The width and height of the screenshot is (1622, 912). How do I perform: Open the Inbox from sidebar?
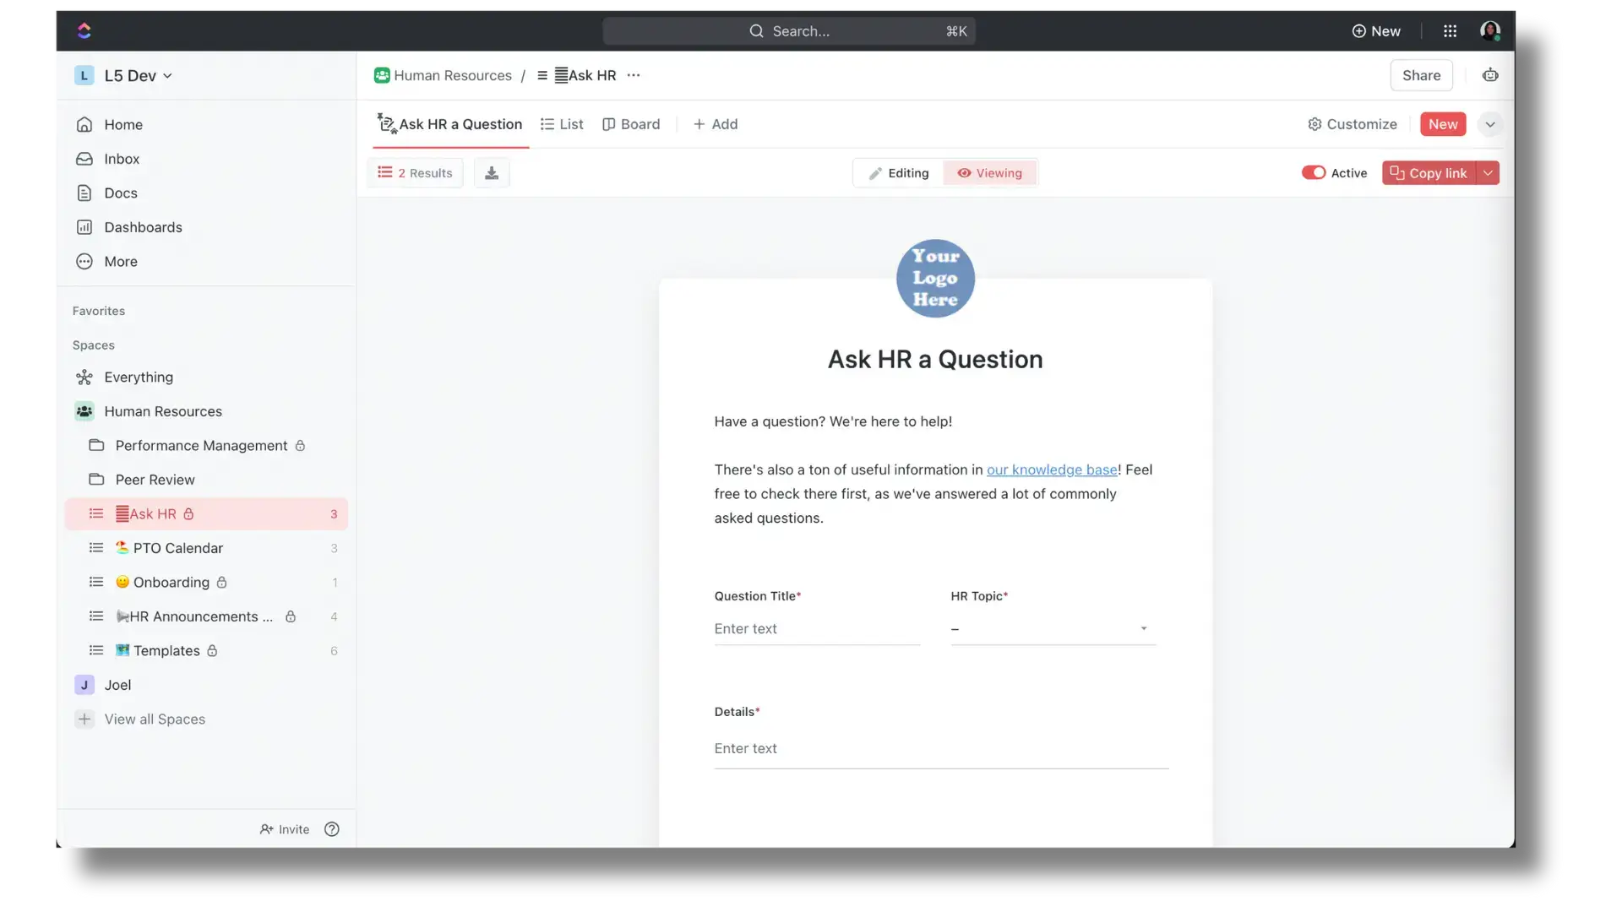122,159
